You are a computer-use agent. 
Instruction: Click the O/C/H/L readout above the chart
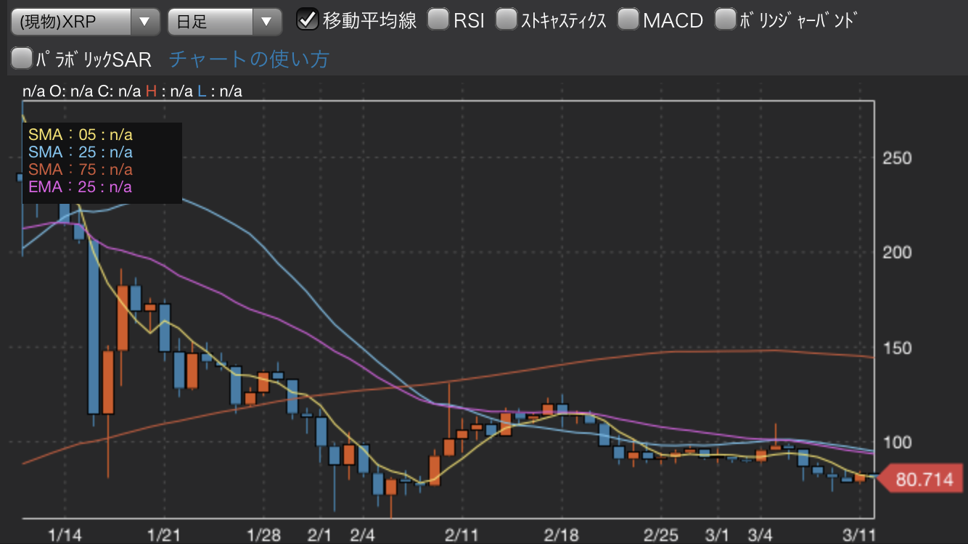click(x=132, y=91)
